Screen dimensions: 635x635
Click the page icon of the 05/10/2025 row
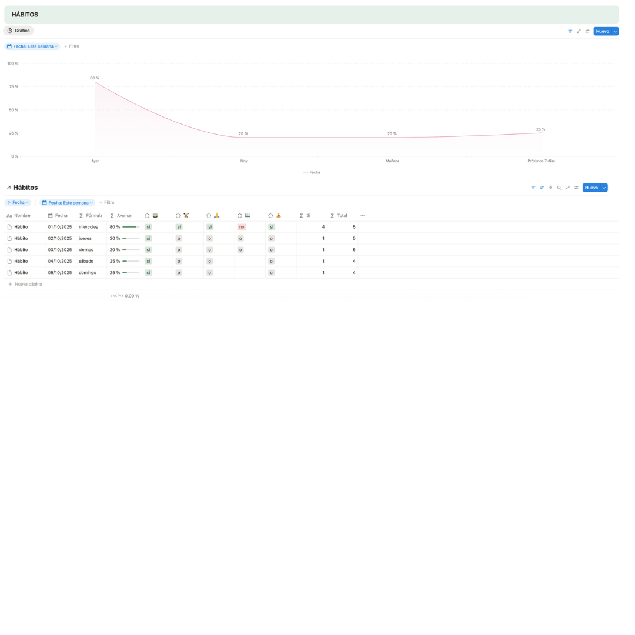coord(9,273)
